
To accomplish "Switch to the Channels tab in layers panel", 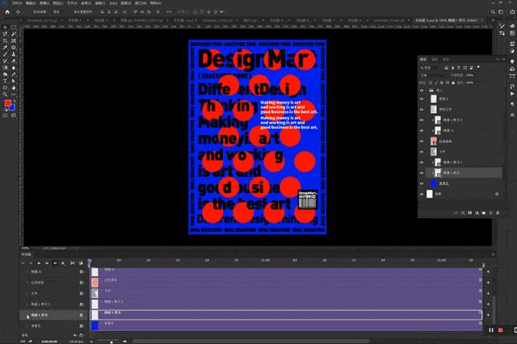I will (435, 59).
